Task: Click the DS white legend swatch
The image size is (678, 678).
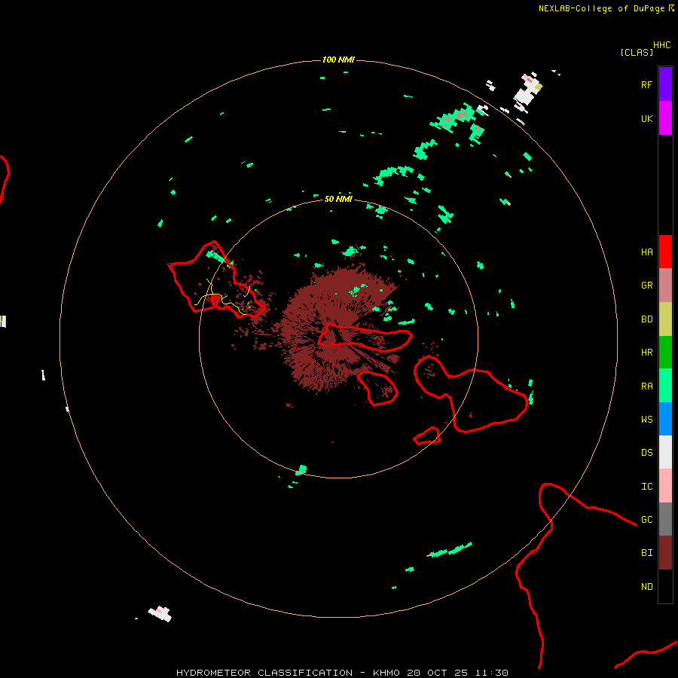Action: click(665, 452)
